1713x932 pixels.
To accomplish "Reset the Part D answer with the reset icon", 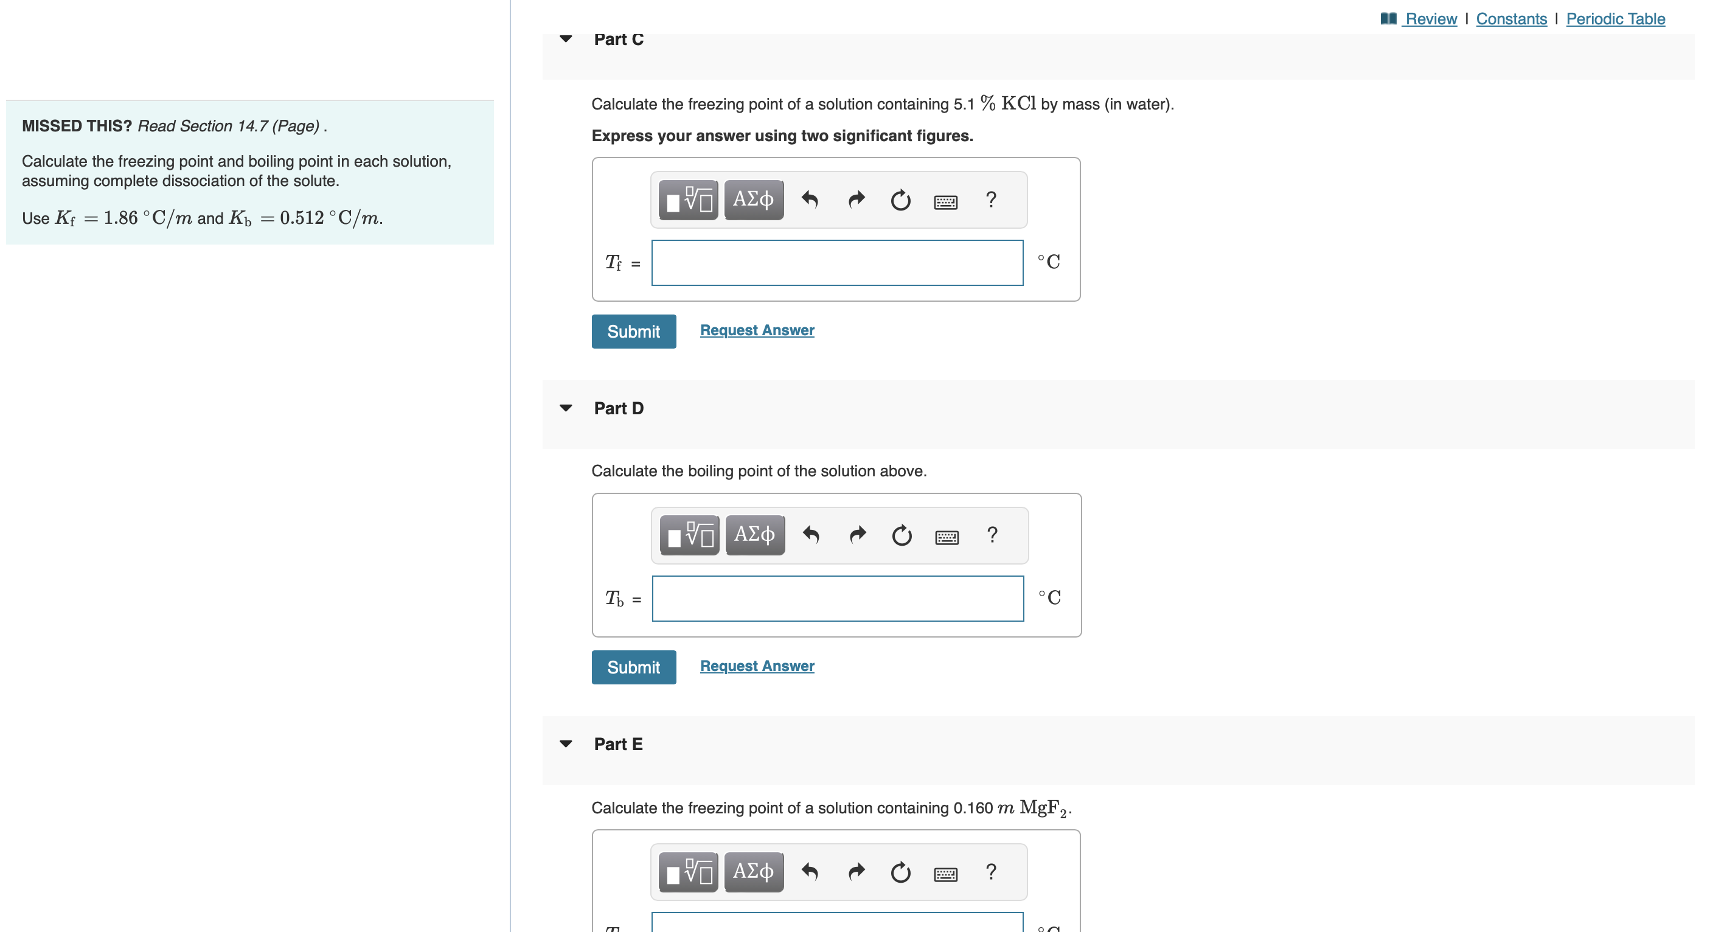I will [901, 535].
